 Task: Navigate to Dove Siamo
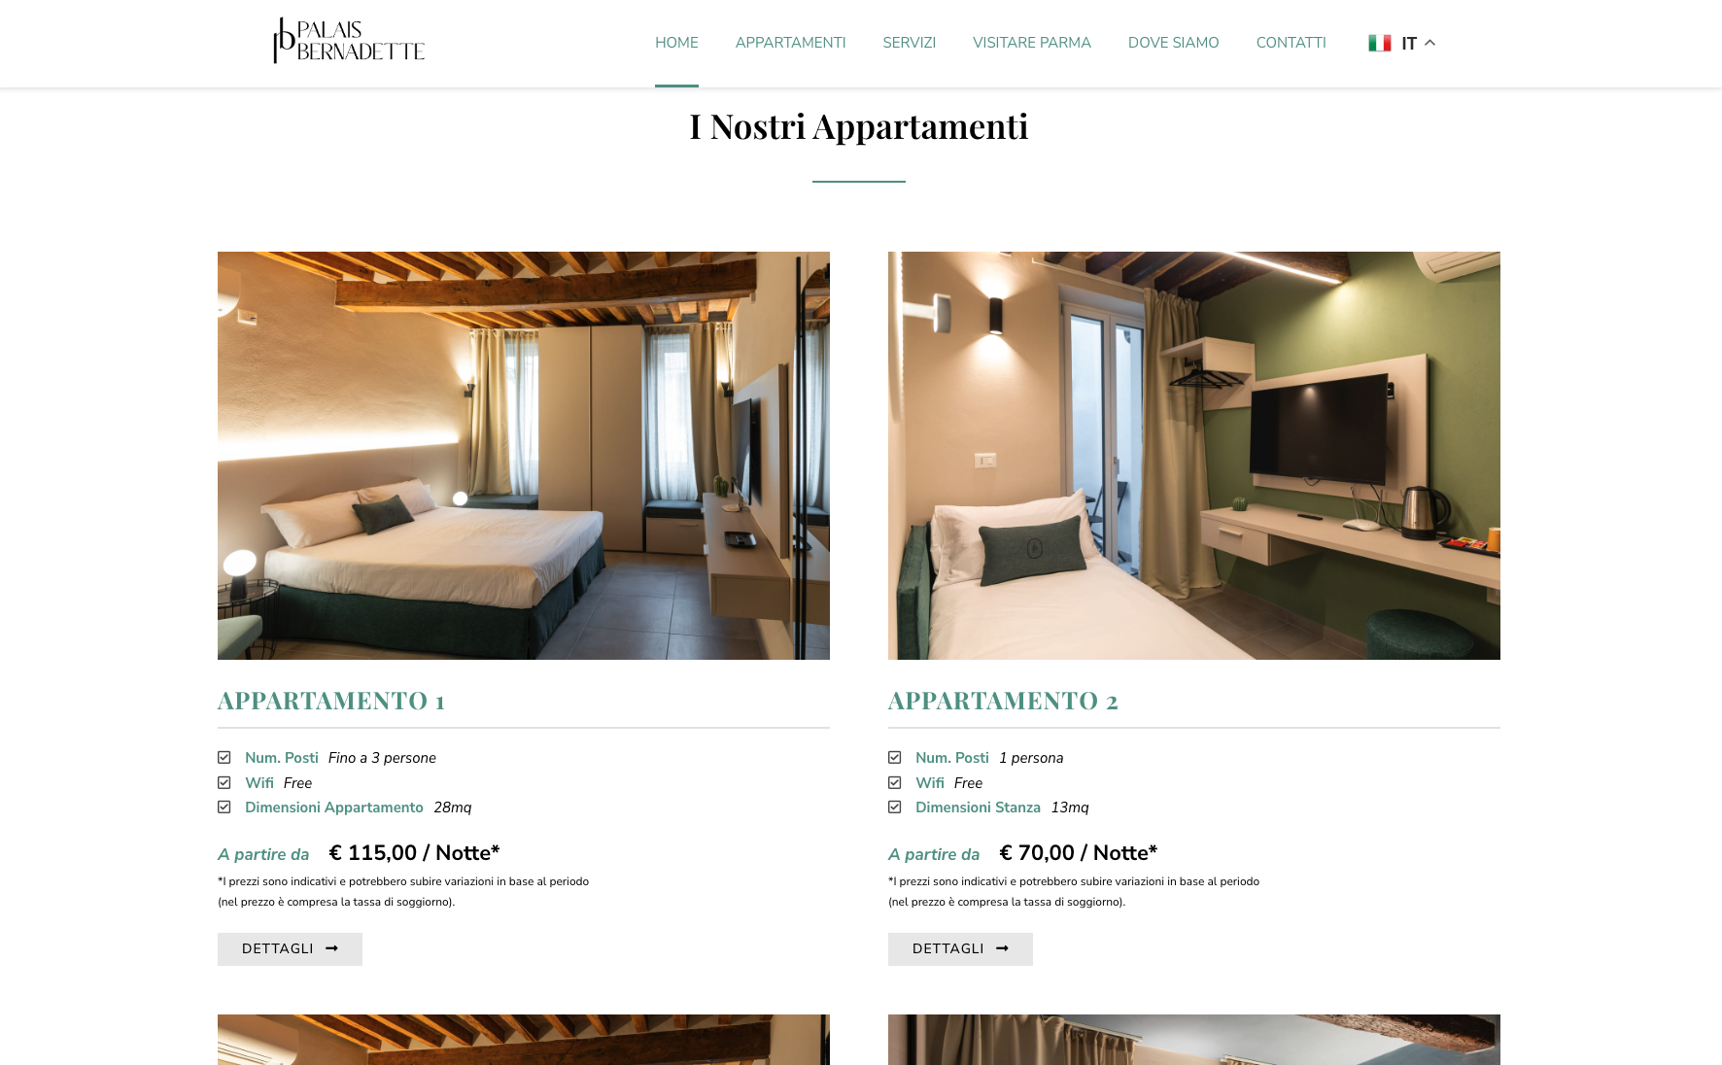1173,43
